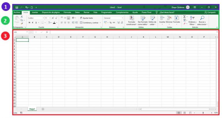Screen dimensions: 222x118
Task: Toggle Ajustar texto wrap option
Action: pos(86,18)
